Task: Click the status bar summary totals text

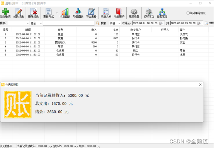Action: coord(58,146)
